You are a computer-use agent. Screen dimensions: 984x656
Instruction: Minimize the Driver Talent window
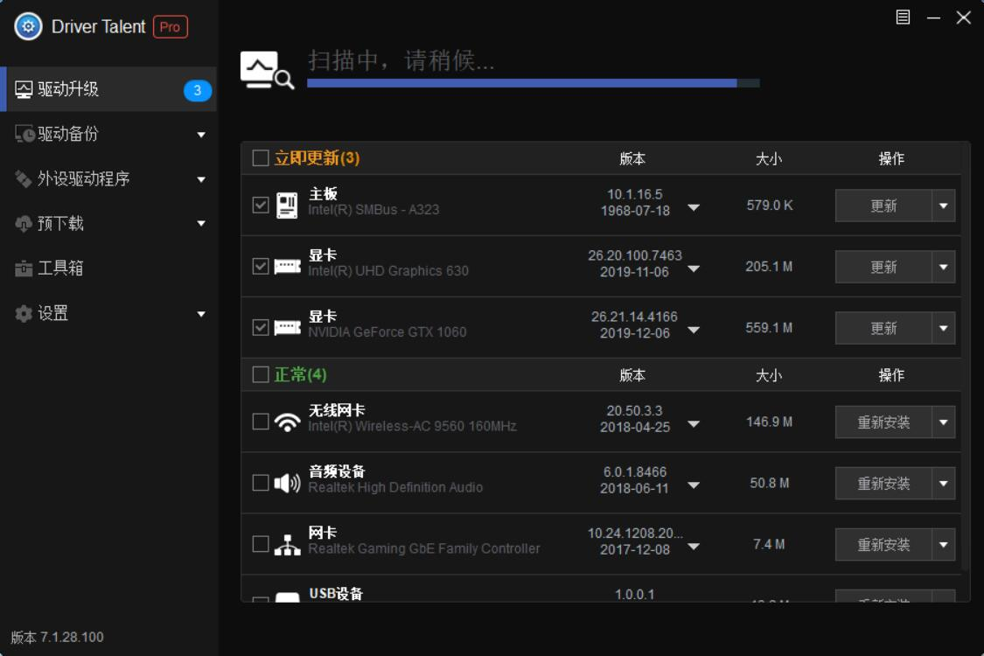[934, 17]
